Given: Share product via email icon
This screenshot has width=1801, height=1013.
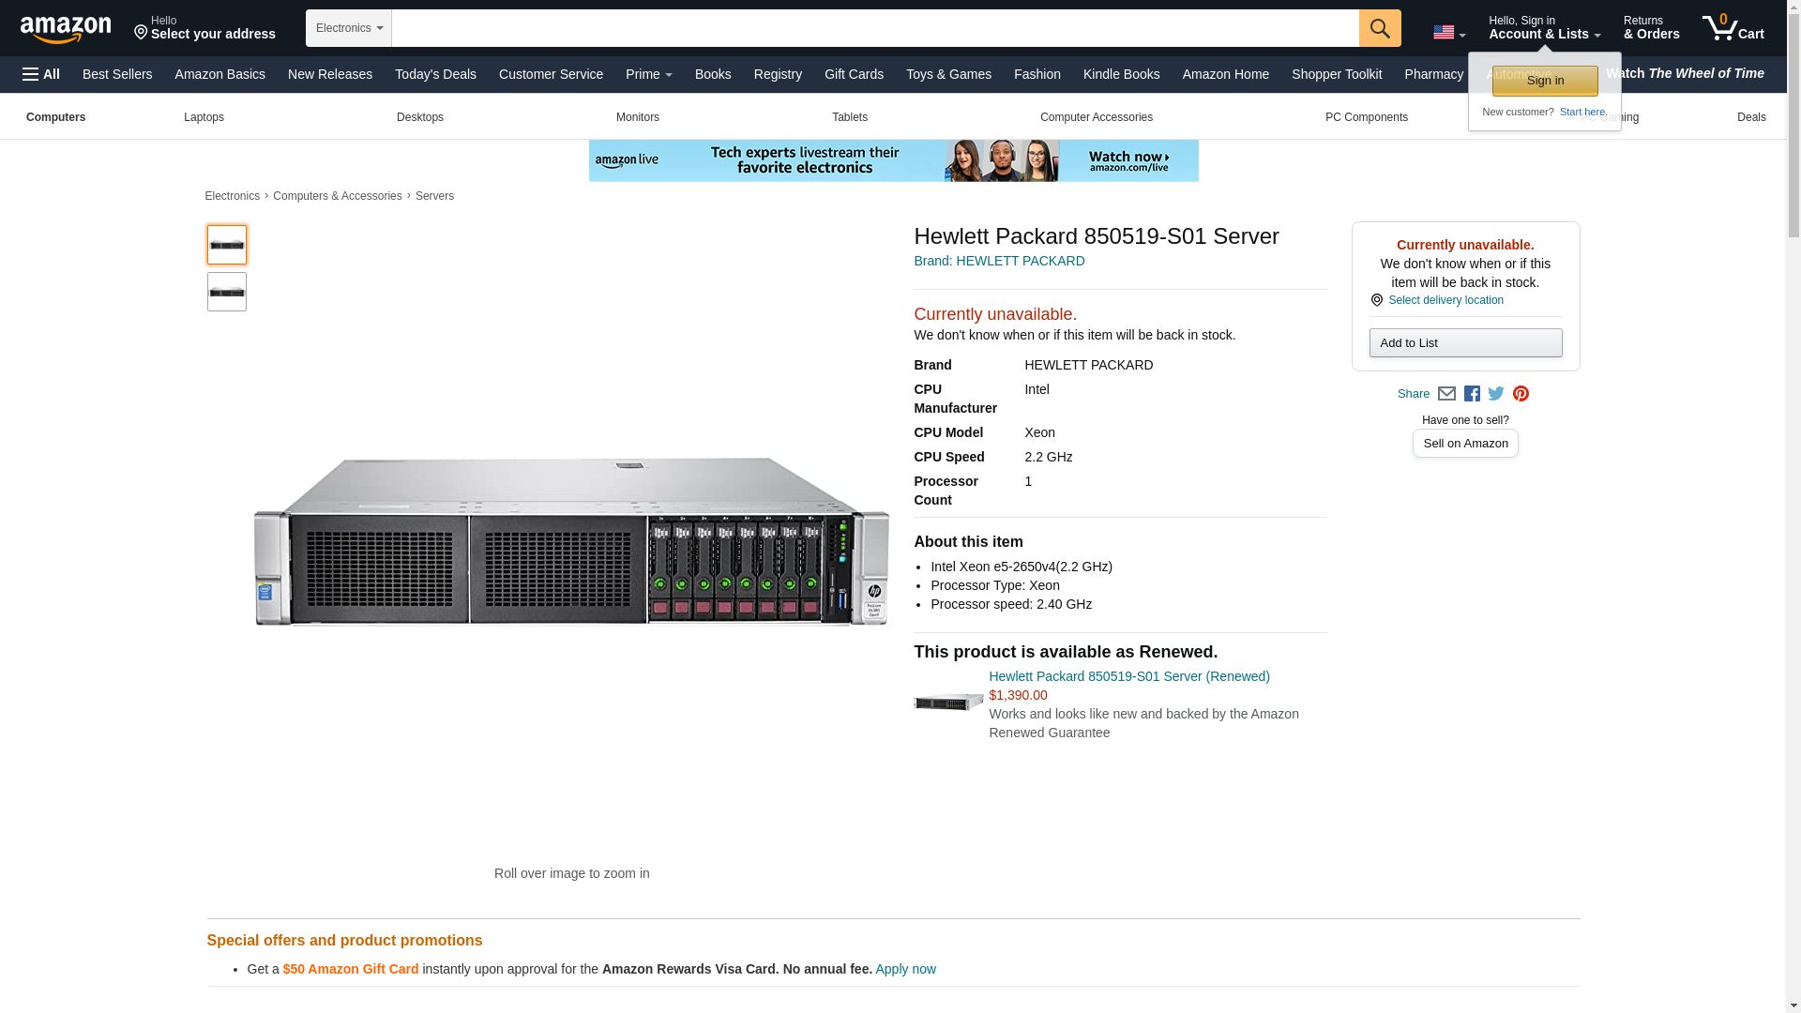Looking at the screenshot, I should pos(1446,394).
